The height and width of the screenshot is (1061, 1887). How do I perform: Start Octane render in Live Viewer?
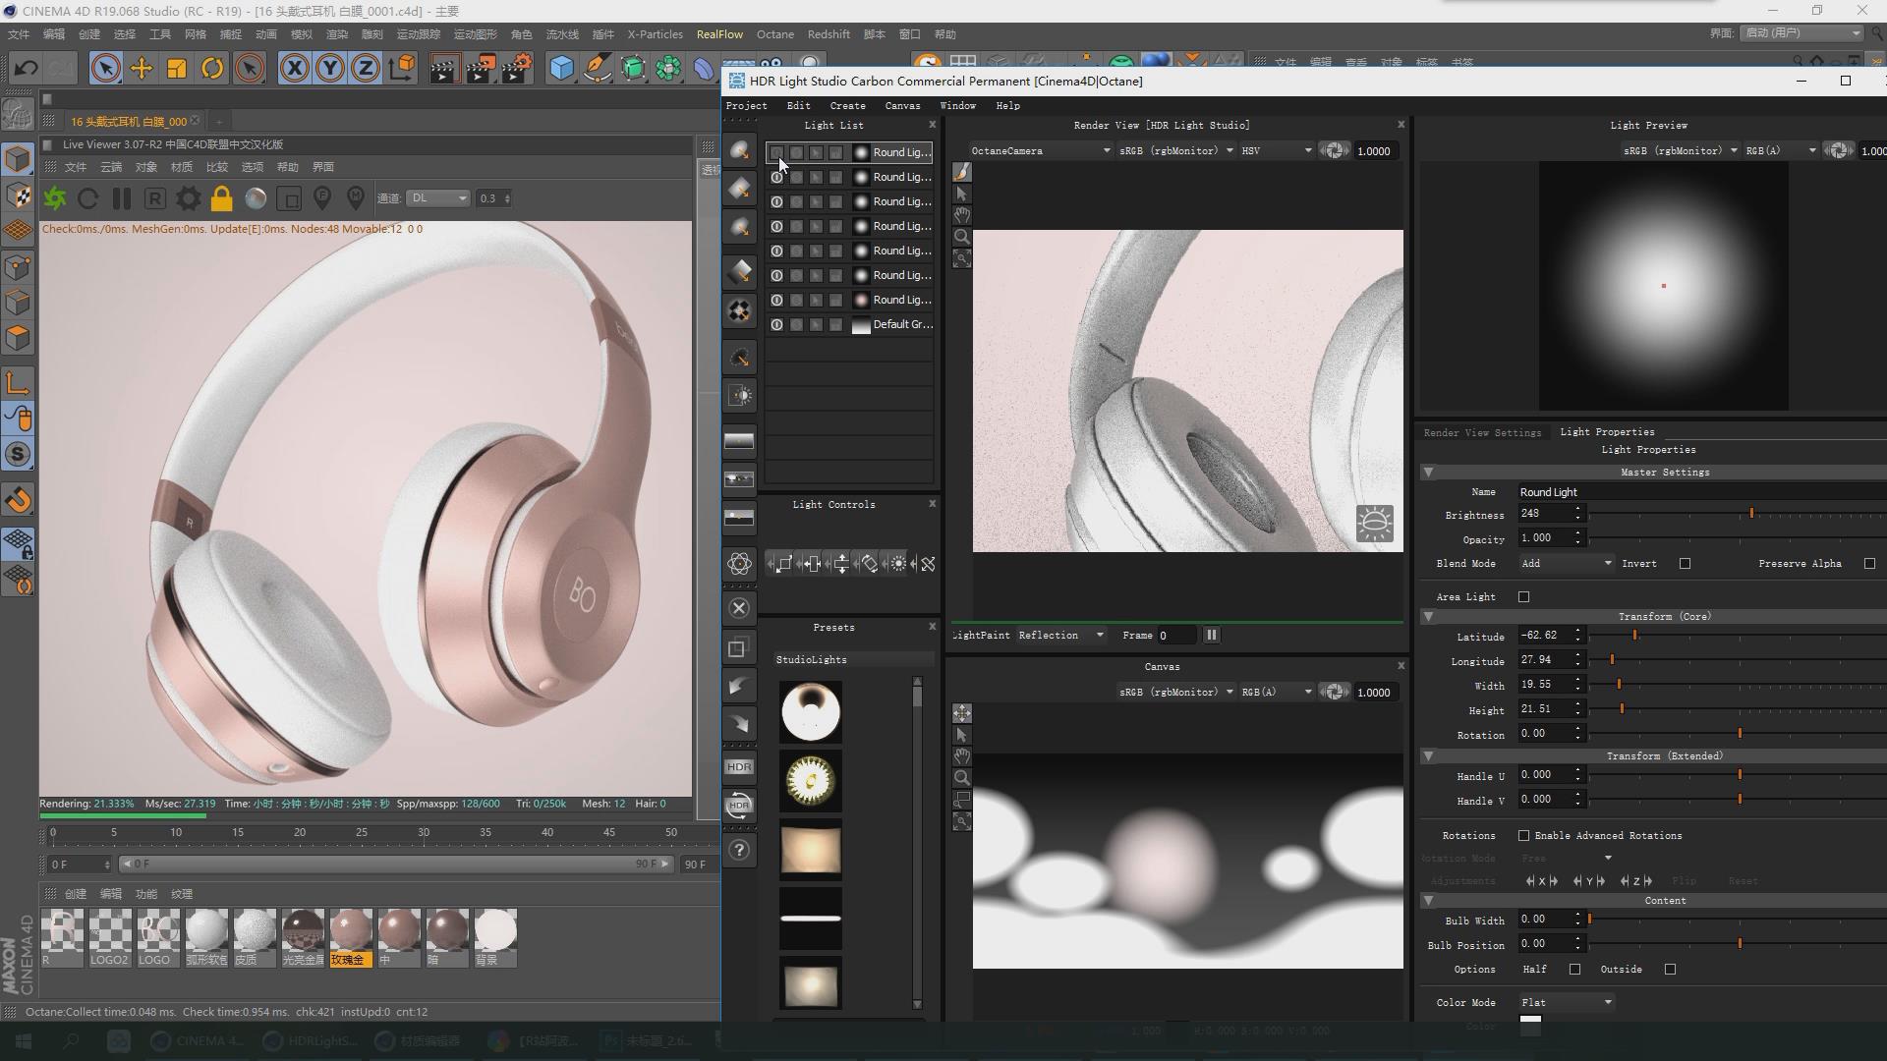[55, 198]
